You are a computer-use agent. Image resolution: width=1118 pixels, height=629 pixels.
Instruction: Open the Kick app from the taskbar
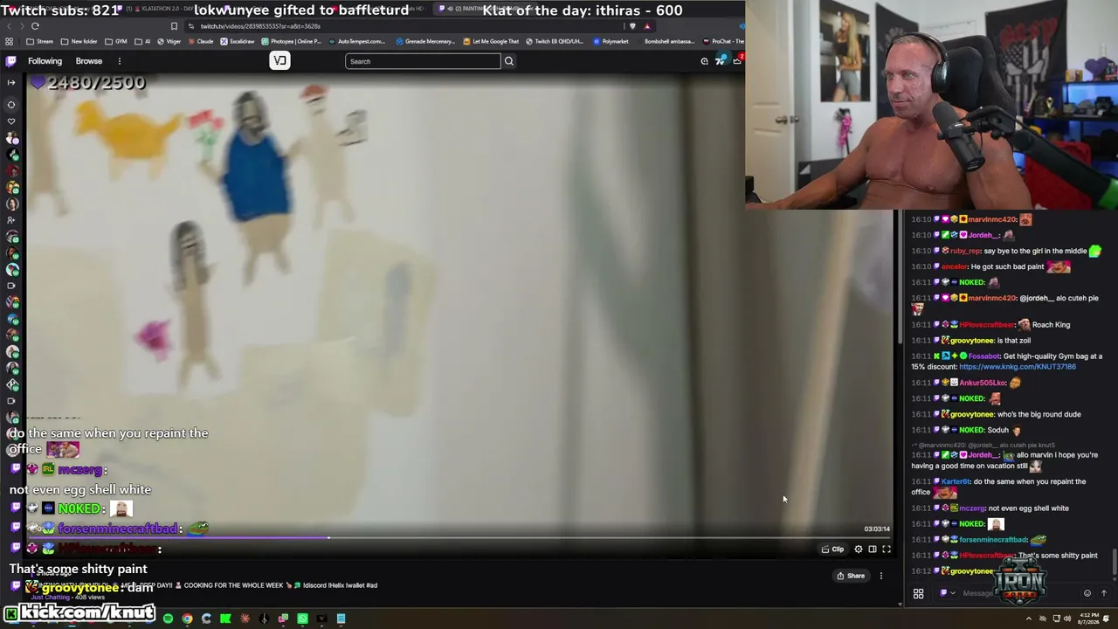225,619
